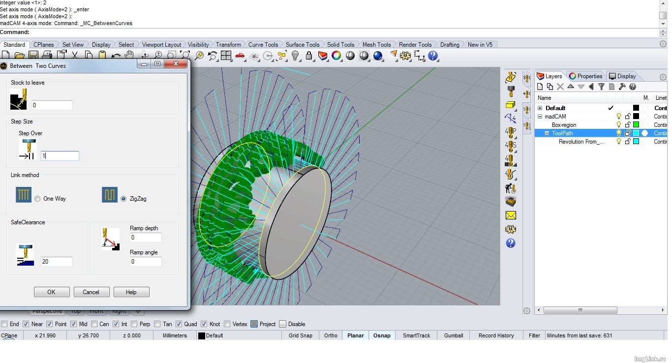Click the madCAM yellow envelope icon

511,215
